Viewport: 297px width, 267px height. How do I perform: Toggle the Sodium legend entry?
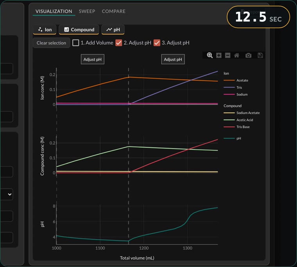236,94
